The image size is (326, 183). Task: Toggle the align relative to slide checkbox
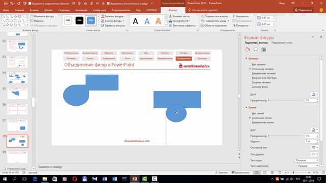click(108, 4)
